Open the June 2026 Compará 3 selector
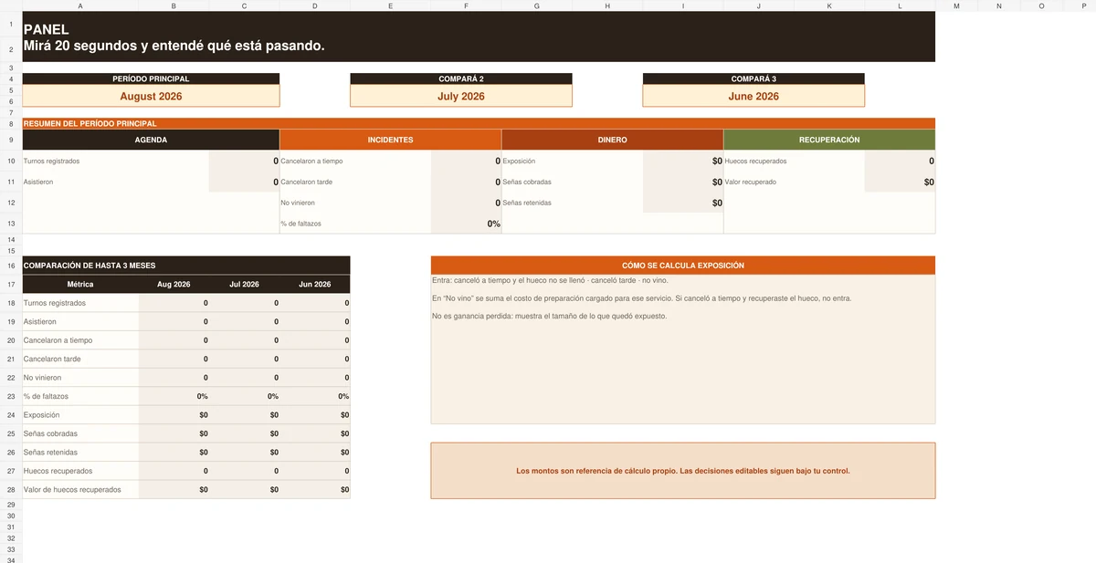The width and height of the screenshot is (1096, 563). pos(753,96)
